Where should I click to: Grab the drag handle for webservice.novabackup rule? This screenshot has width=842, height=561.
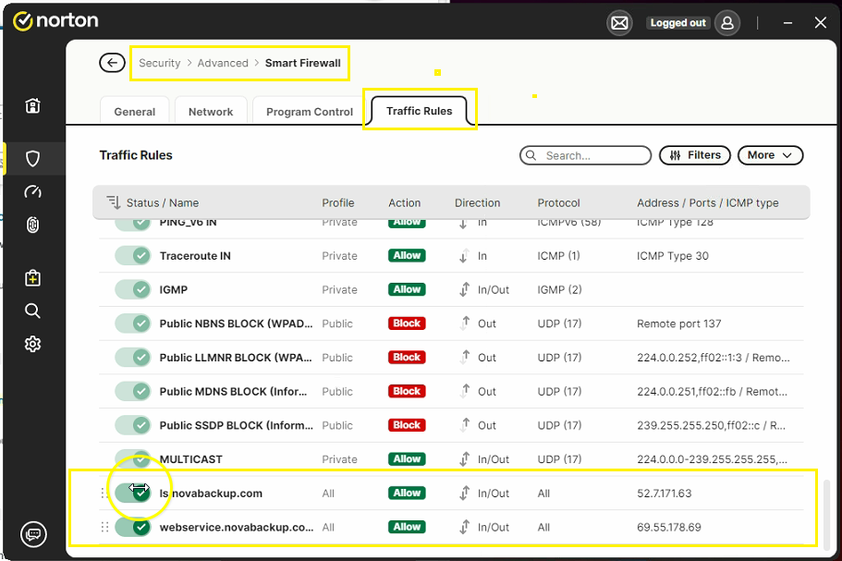(x=104, y=527)
